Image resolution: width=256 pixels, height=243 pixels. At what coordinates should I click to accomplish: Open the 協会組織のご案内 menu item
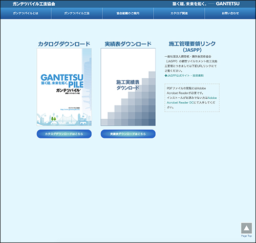click(128, 13)
